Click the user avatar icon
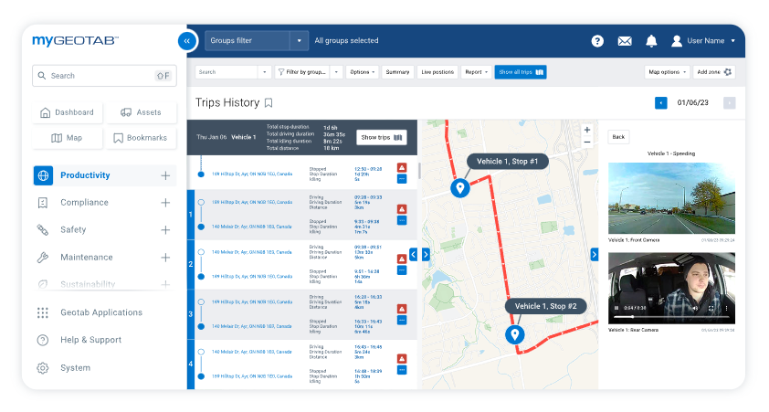Image resolution: width=769 pixels, height=412 pixels. [677, 41]
